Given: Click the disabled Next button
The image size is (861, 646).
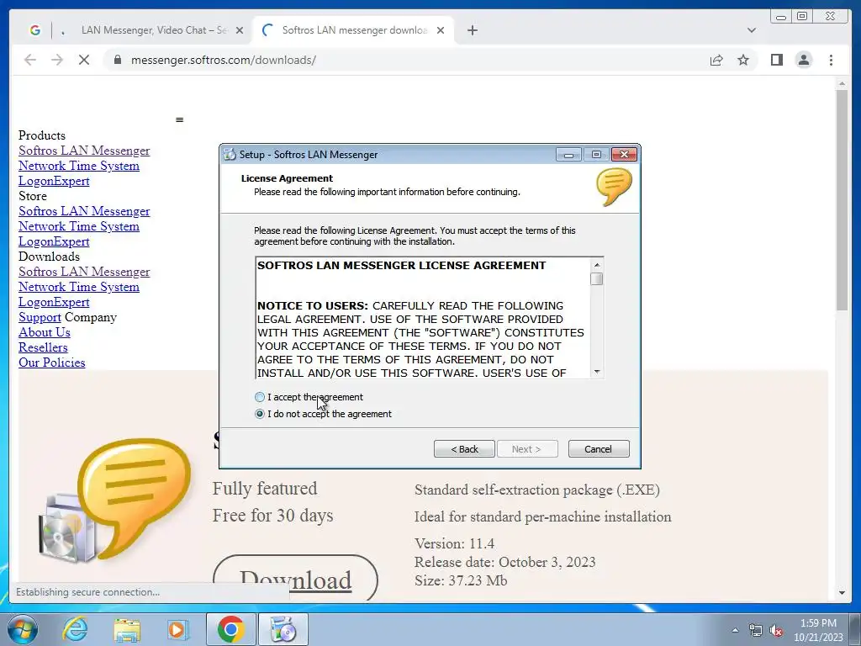Looking at the screenshot, I should tap(527, 449).
